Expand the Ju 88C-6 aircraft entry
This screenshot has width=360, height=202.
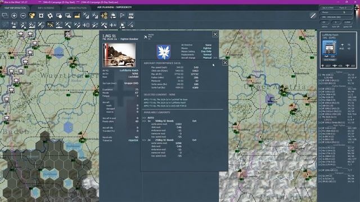pyautogui.click(x=320, y=136)
